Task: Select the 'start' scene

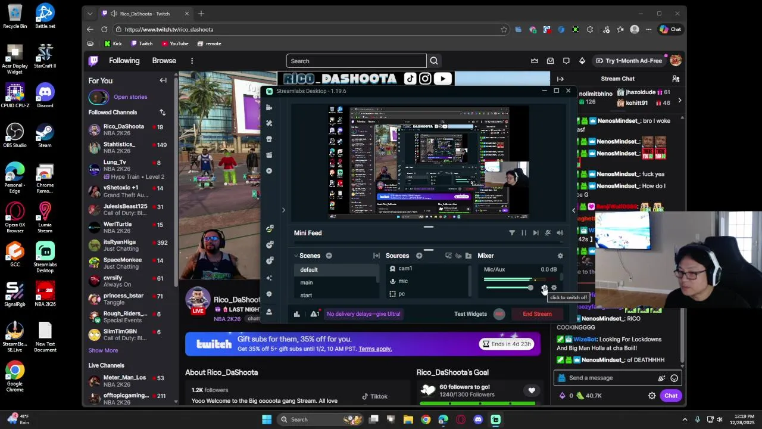Action: [336, 295]
